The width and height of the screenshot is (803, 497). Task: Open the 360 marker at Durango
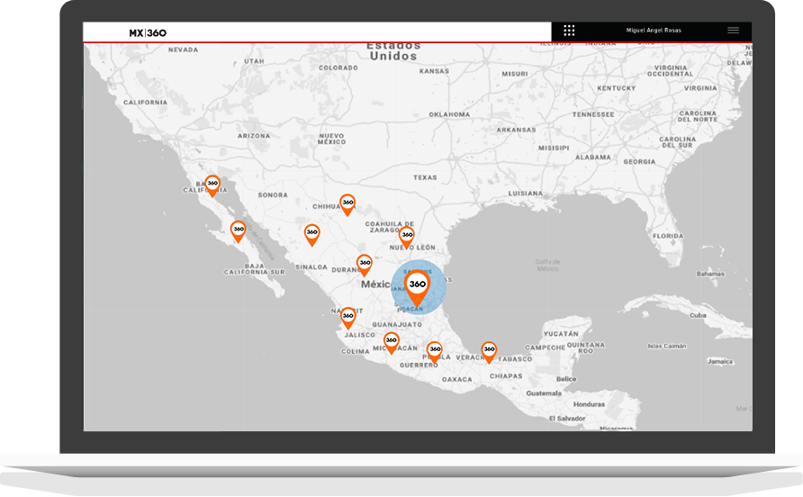[x=364, y=264]
